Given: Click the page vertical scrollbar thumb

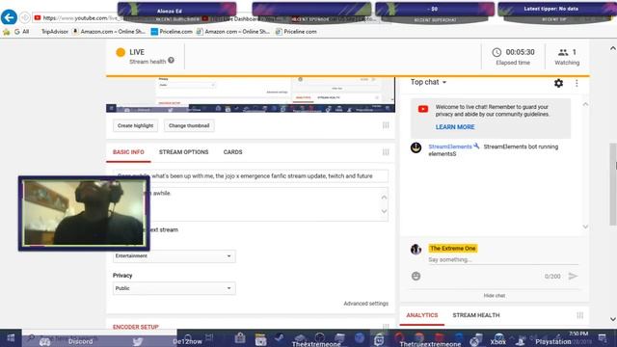Looking at the screenshot, I should click(613, 184).
